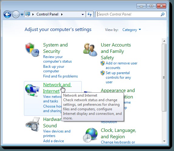Click shield icon beside Set up parental controls
174x151 pixels.
pyautogui.click(x=103, y=73)
